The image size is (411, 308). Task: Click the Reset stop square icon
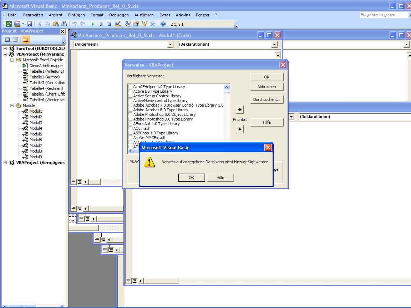(109, 24)
